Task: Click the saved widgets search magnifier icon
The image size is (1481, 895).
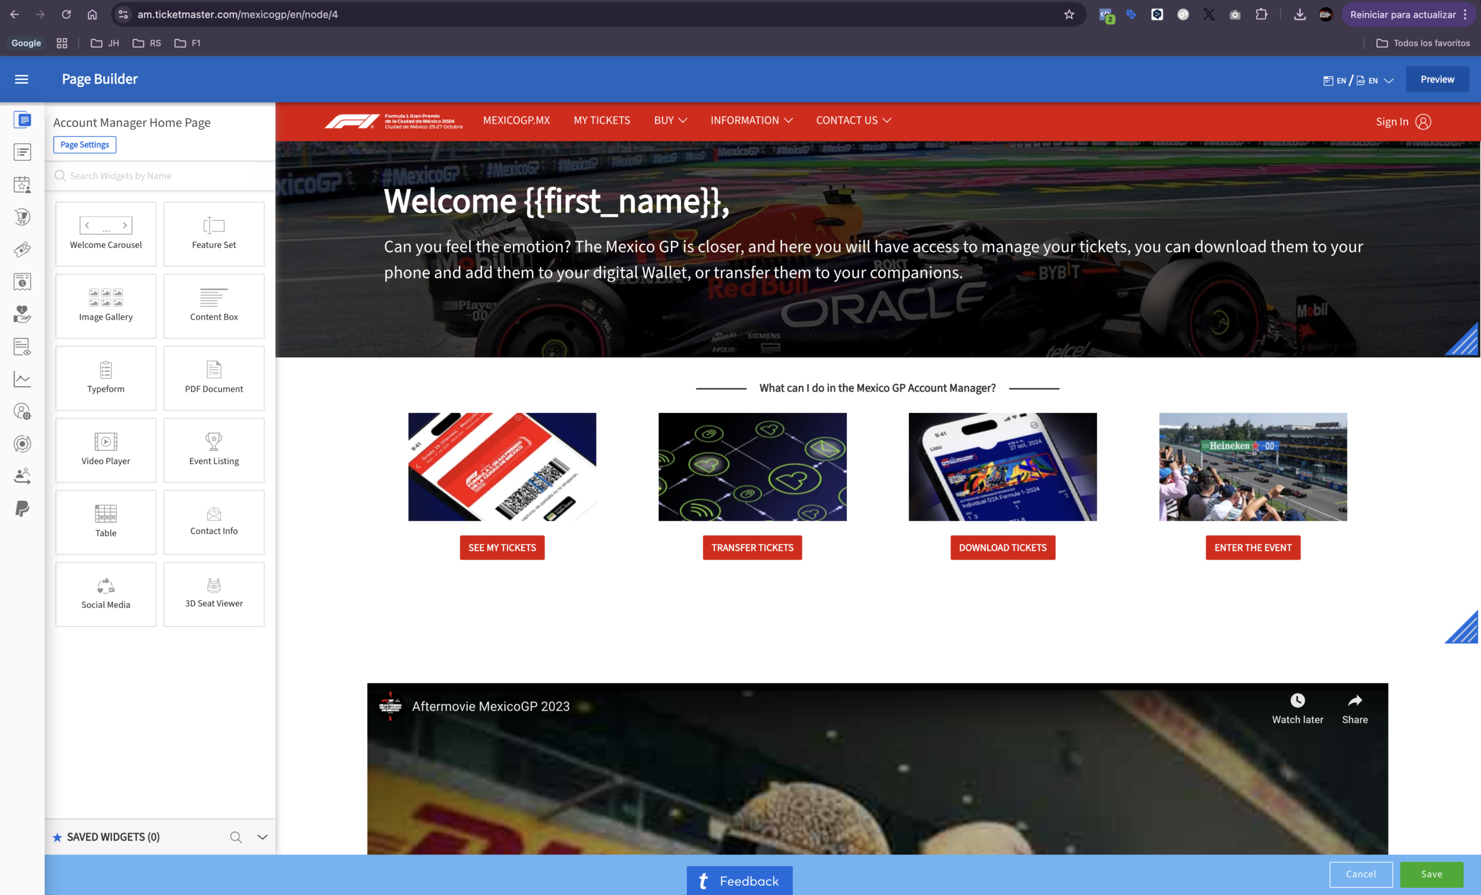Action: click(x=235, y=837)
